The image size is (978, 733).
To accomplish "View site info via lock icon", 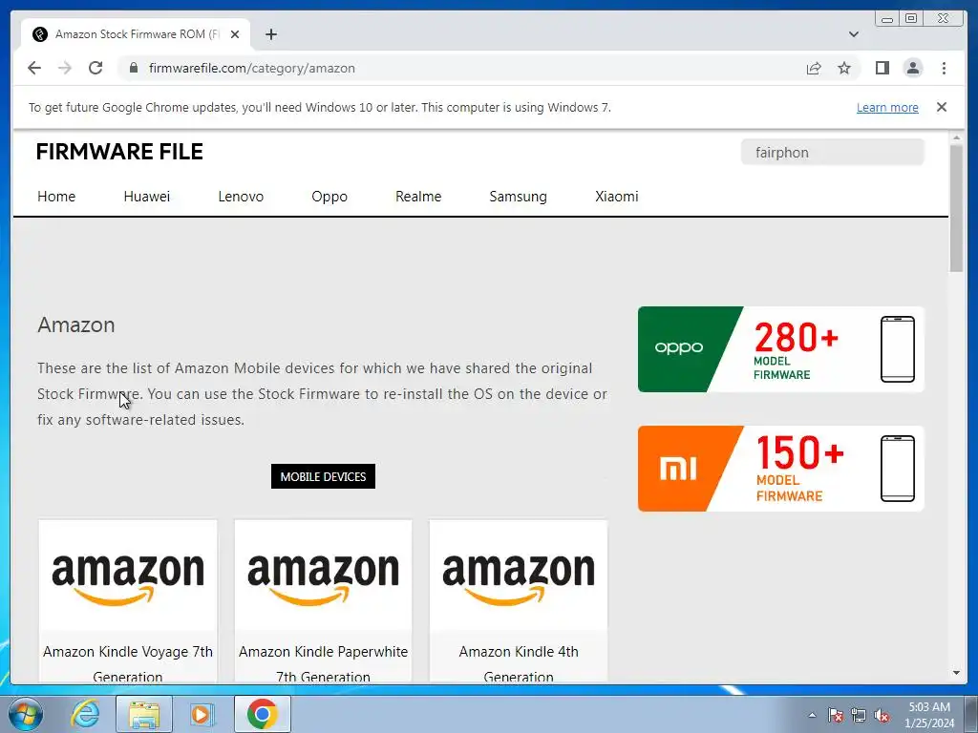I will tap(134, 68).
